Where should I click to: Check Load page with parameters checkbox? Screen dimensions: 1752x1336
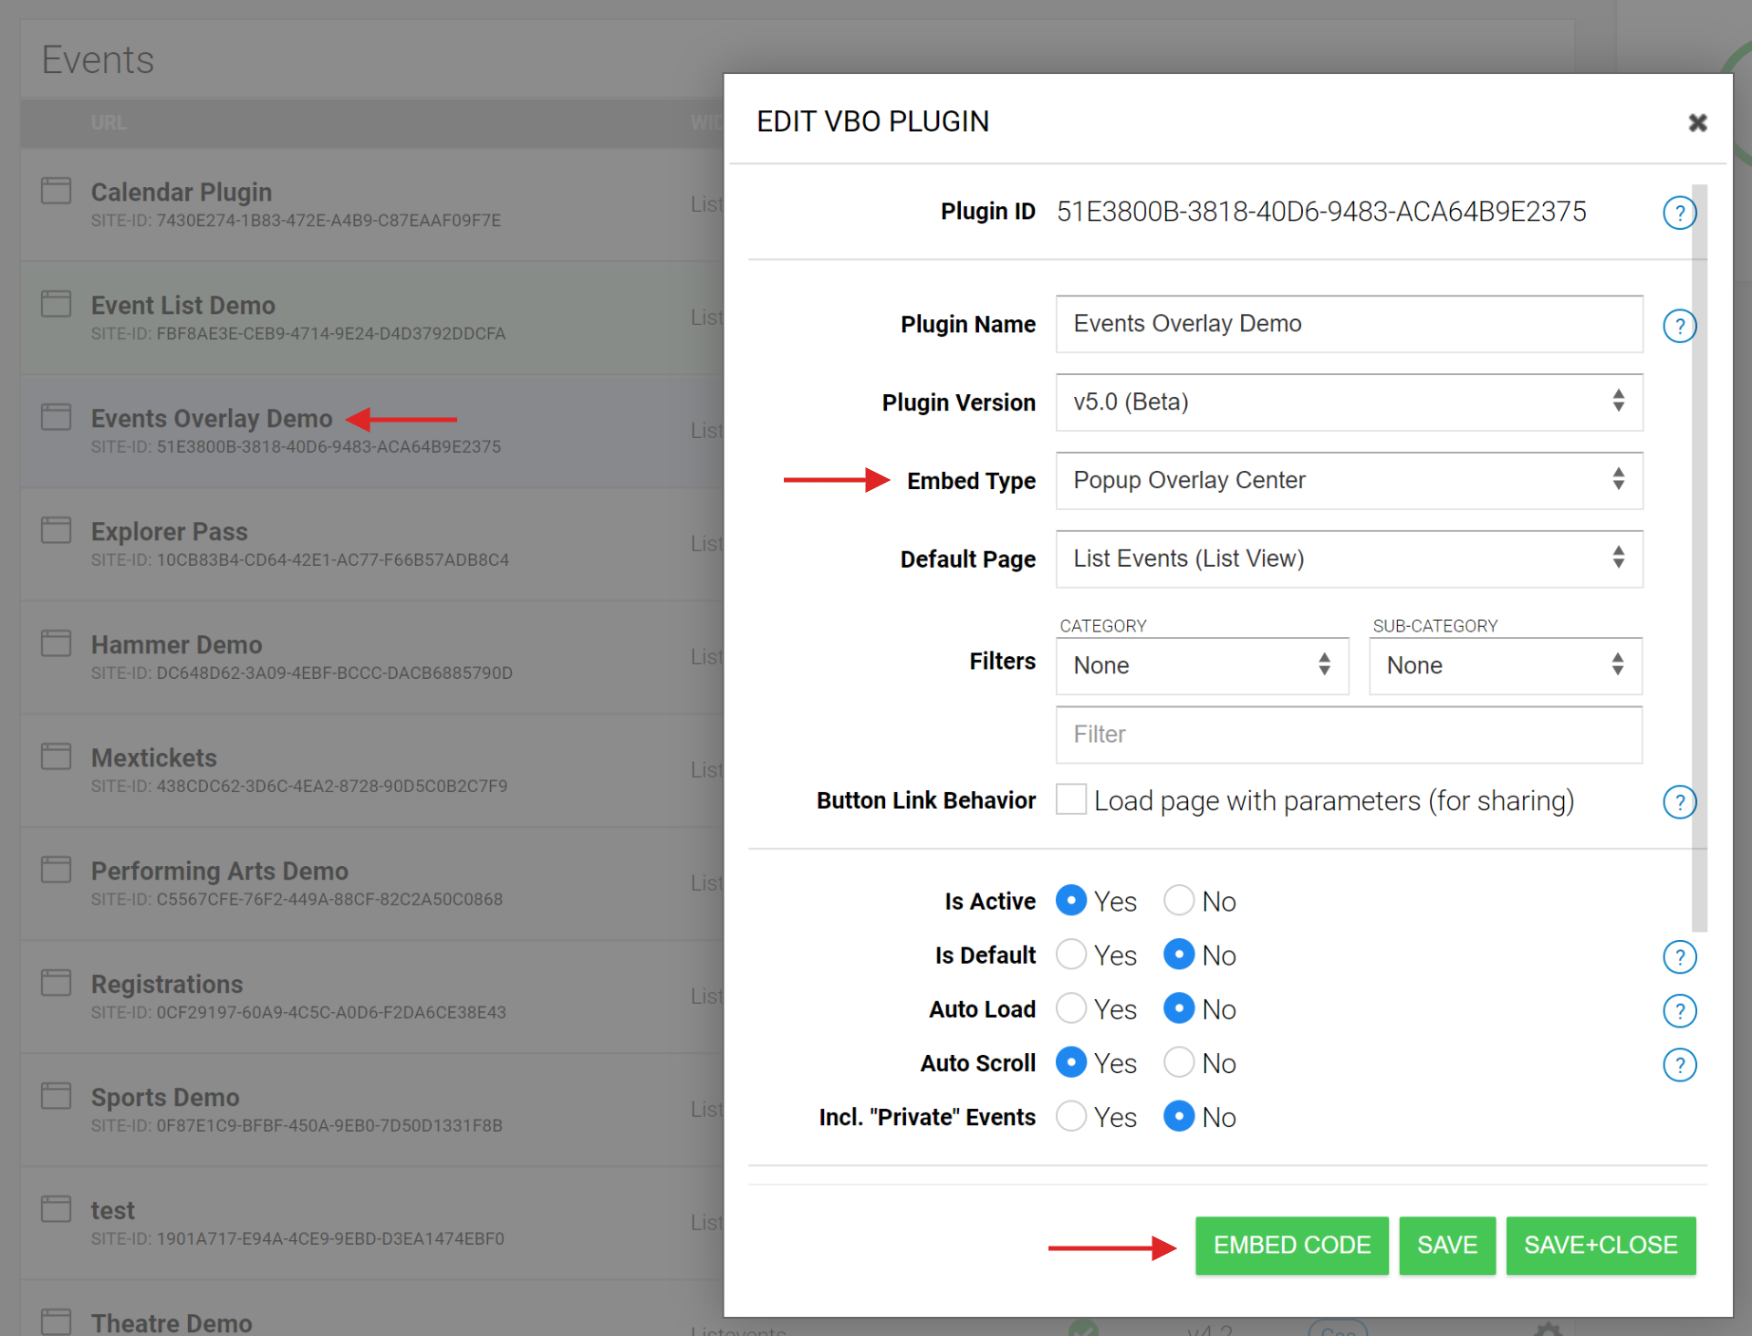point(1071,799)
